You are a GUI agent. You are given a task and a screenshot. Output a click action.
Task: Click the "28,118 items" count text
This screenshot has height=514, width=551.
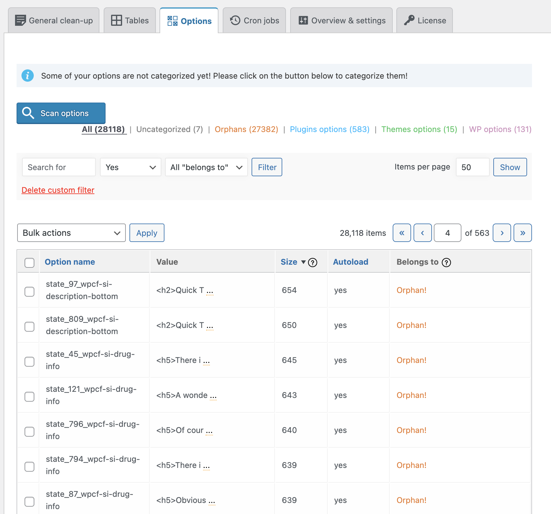point(363,233)
